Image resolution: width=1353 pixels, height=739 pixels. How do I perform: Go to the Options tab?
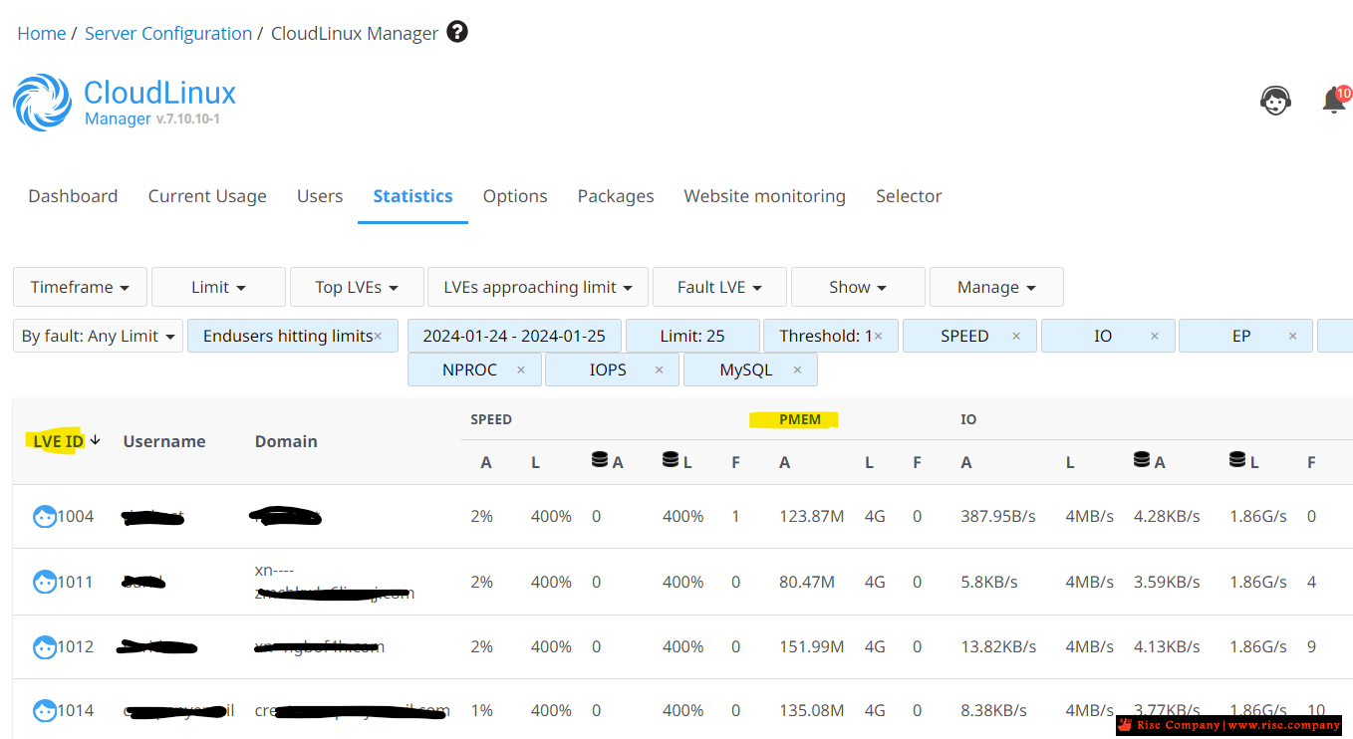point(515,196)
